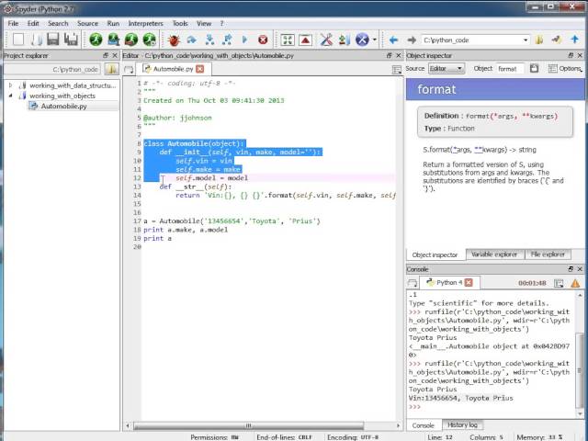Select the working_with_objects folder row
This screenshot has width=588, height=441.
(x=62, y=96)
